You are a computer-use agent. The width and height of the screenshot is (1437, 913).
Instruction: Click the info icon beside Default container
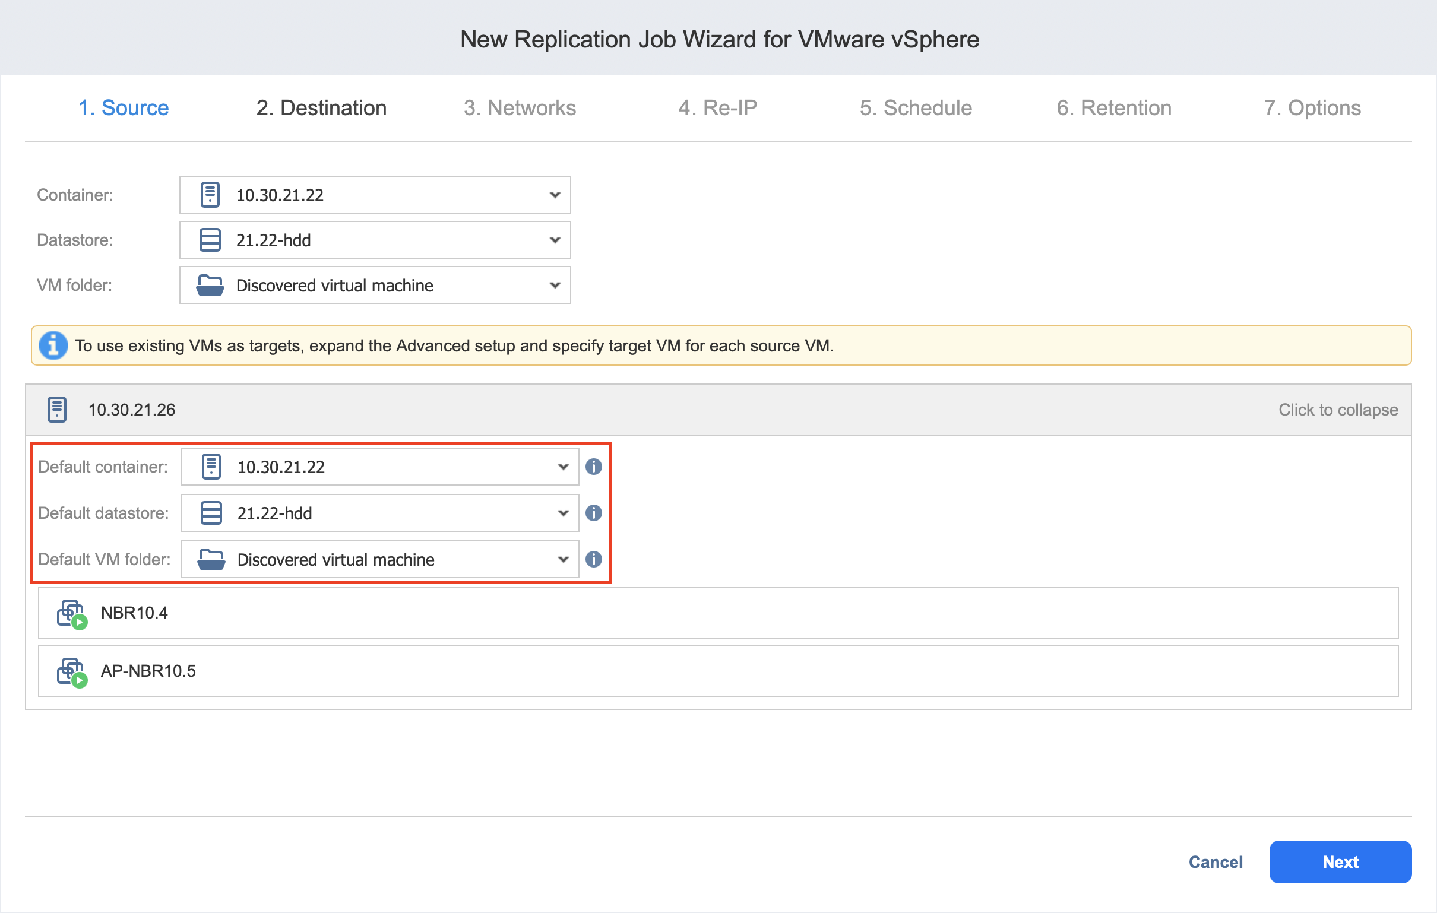coord(594,467)
